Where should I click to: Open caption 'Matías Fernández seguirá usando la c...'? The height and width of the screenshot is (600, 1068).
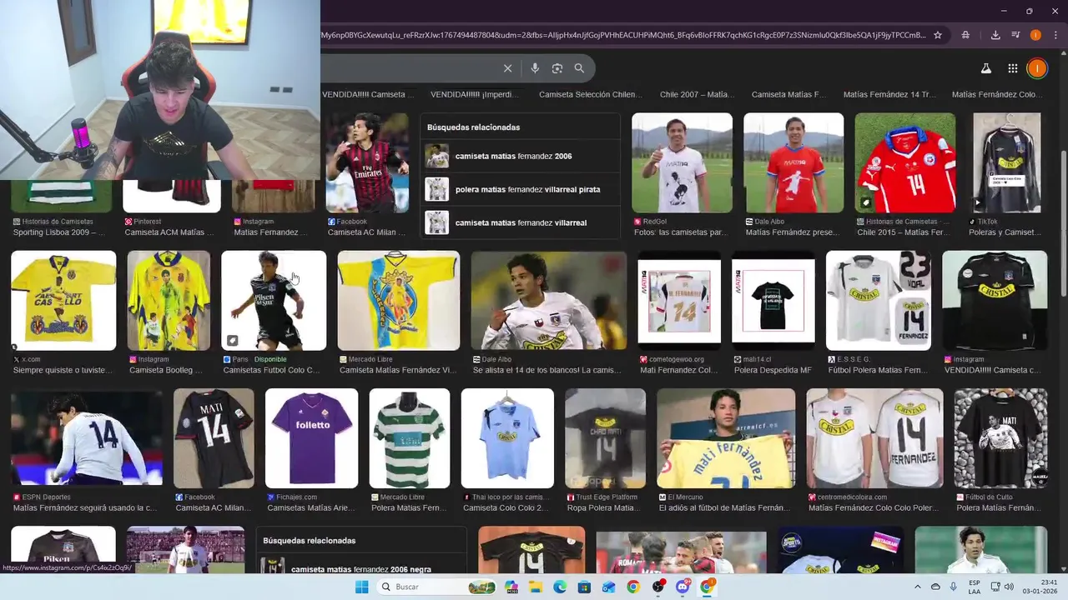[x=84, y=507]
